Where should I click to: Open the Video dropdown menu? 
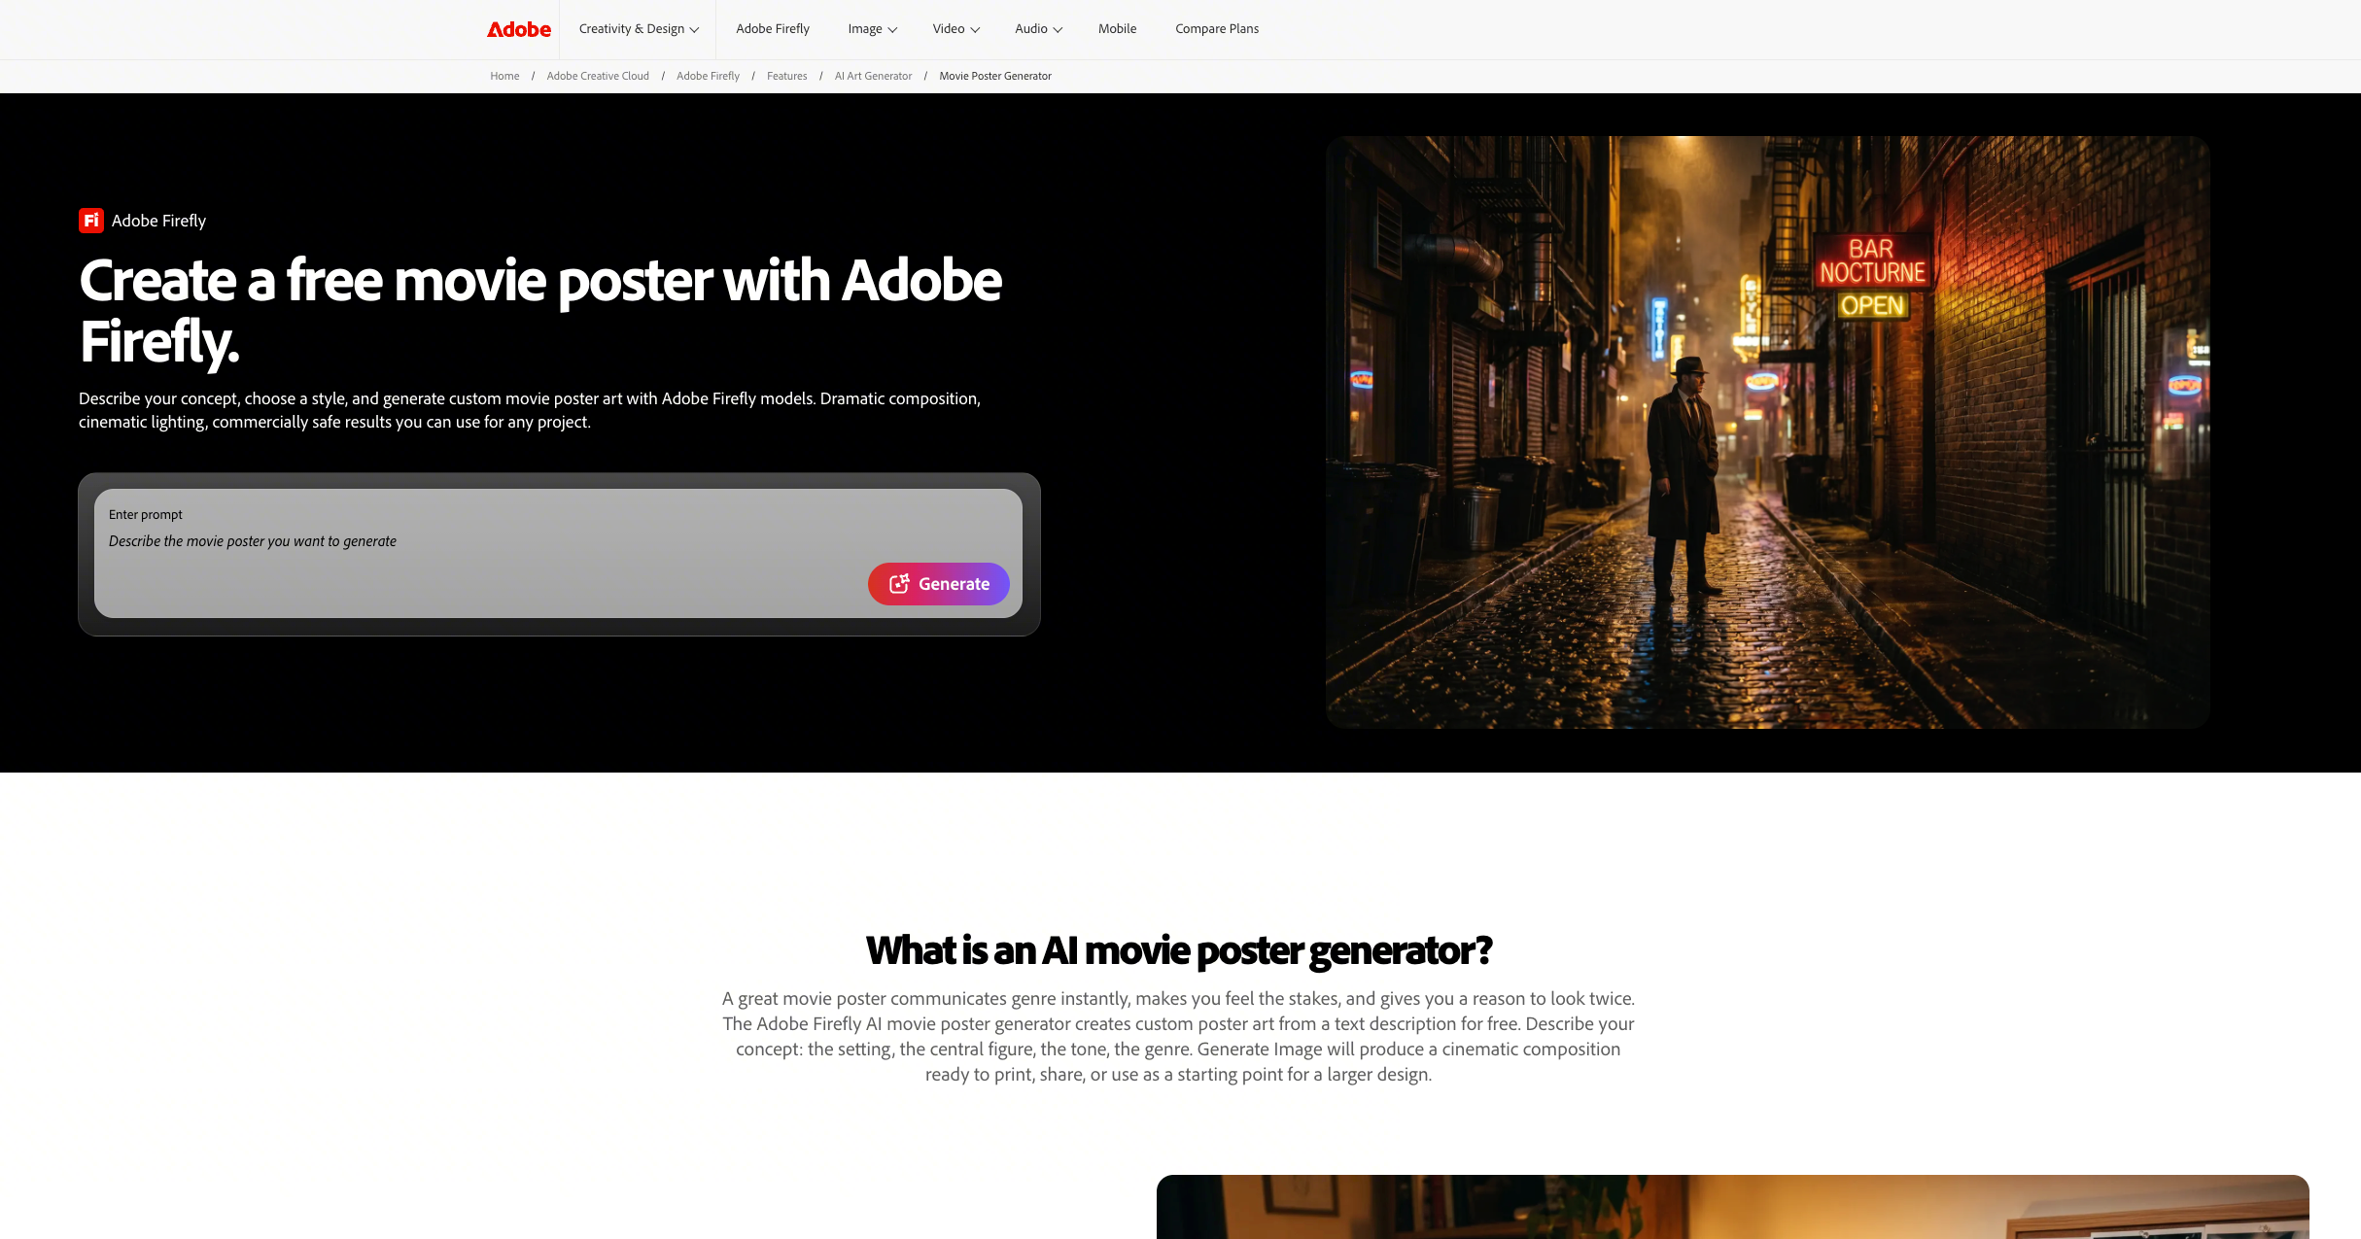click(955, 29)
